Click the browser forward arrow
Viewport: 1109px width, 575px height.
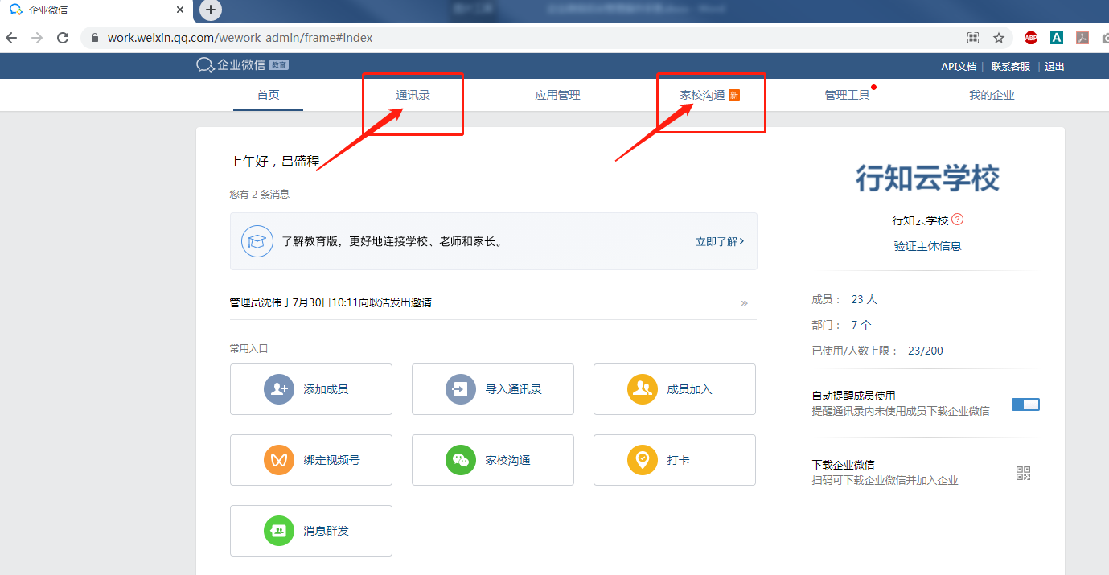(x=37, y=38)
